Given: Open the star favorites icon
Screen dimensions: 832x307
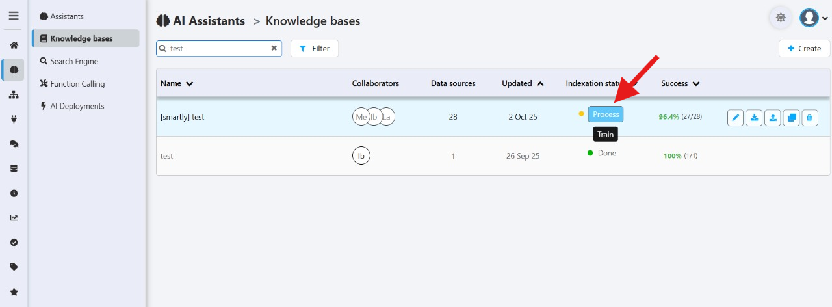Looking at the screenshot, I should point(14,291).
